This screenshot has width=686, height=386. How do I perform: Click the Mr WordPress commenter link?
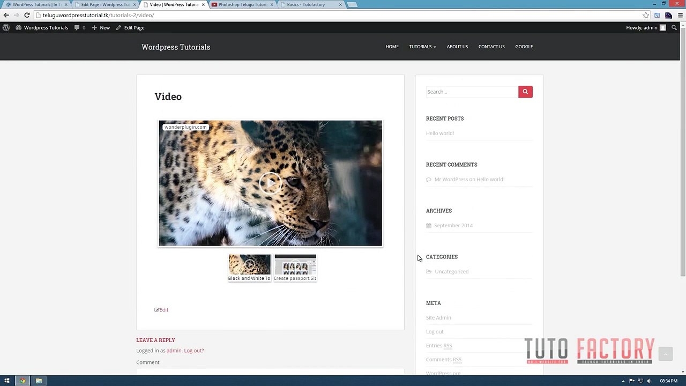pyautogui.click(x=451, y=179)
